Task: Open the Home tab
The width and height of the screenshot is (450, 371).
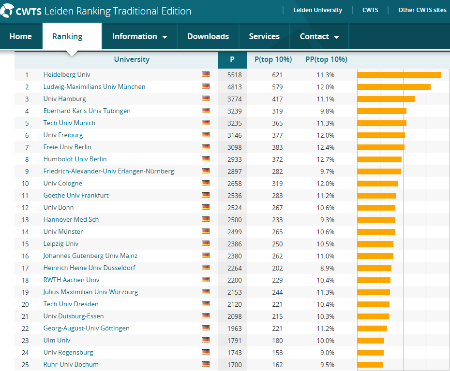Action: [21, 36]
